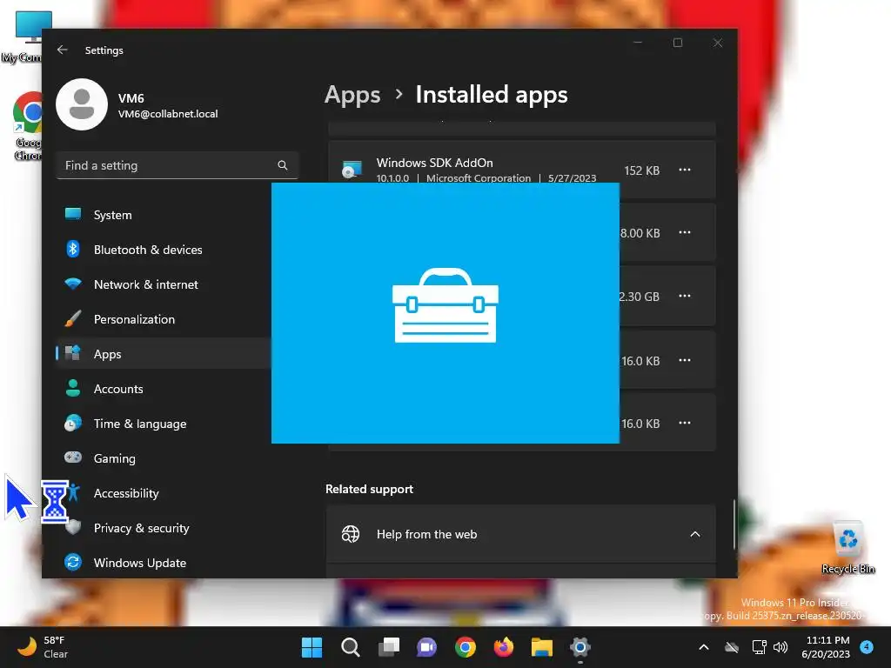Click the Time & language clock icon
The width and height of the screenshot is (891, 668).
73,423
